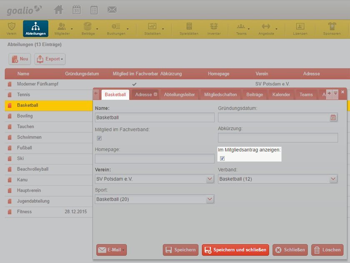Expand the Verband dropdown Basketball (12)
The height and width of the screenshot is (263, 350).
pos(277,179)
